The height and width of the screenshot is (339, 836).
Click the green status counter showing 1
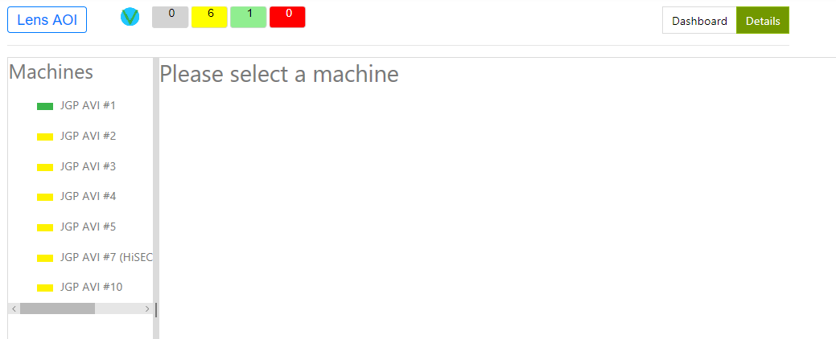(249, 16)
